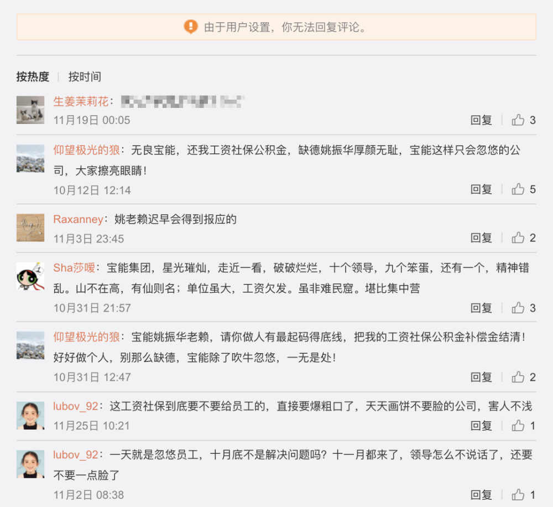Image resolution: width=553 pixels, height=507 pixels.
Task: Click the timestamp 10月31日 21:57
Action: (92, 308)
